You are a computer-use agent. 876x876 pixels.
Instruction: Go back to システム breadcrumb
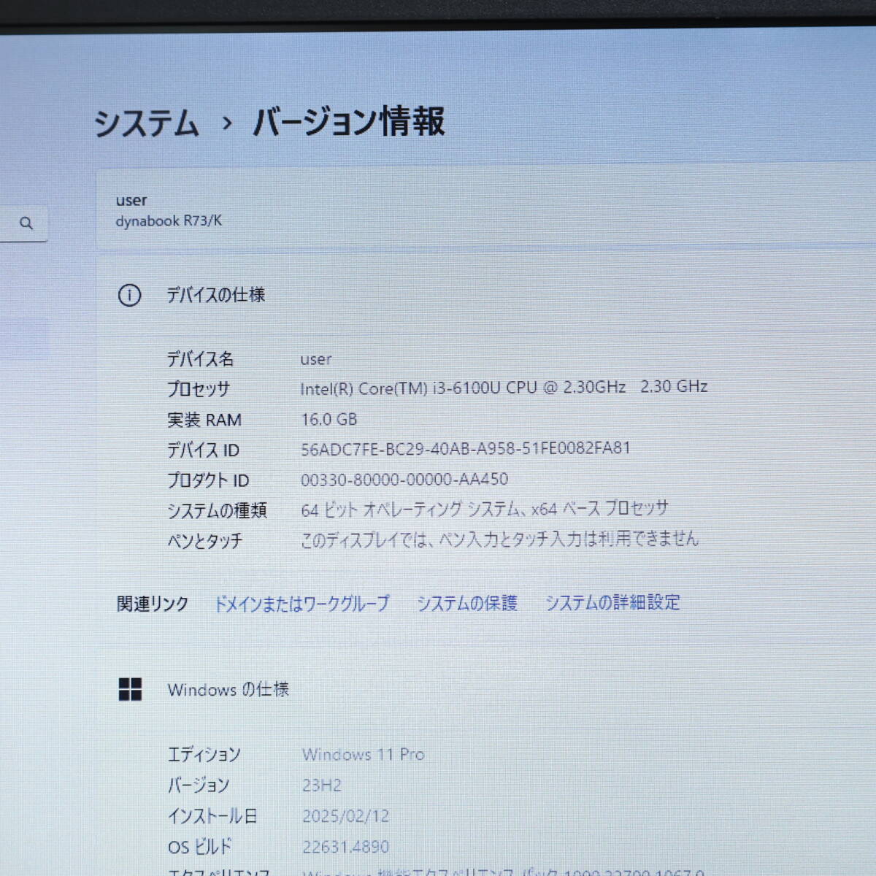coord(146,122)
